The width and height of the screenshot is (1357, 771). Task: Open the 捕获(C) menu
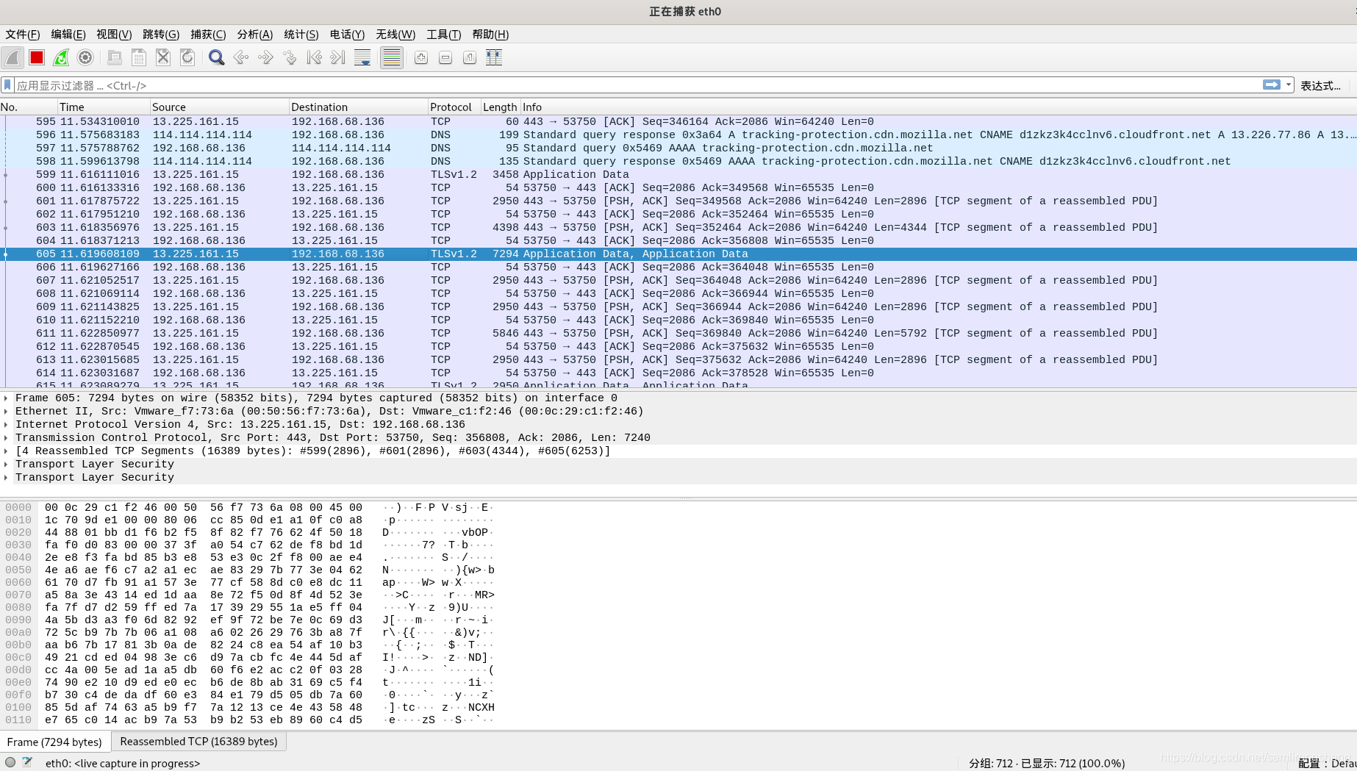click(x=208, y=35)
